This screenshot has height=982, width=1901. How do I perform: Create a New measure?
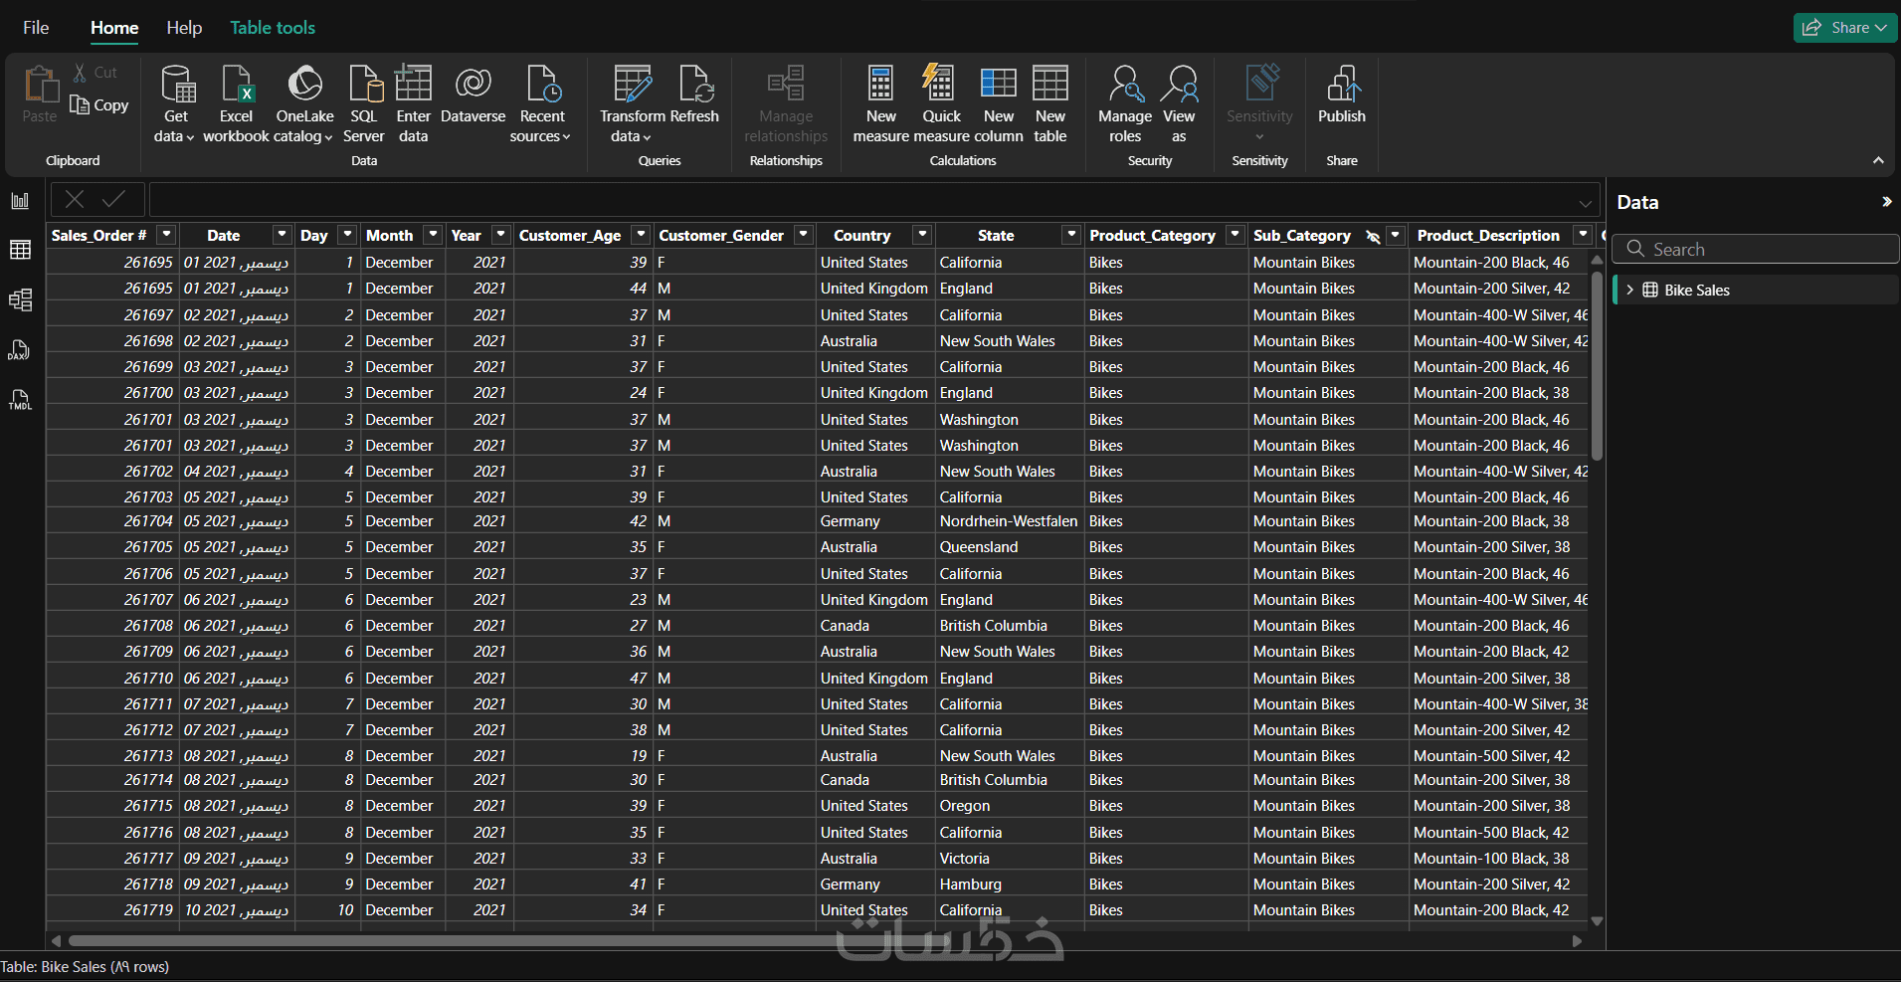[880, 103]
